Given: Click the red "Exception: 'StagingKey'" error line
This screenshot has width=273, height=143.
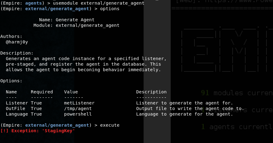Looking at the screenshot, I should click(38, 131).
